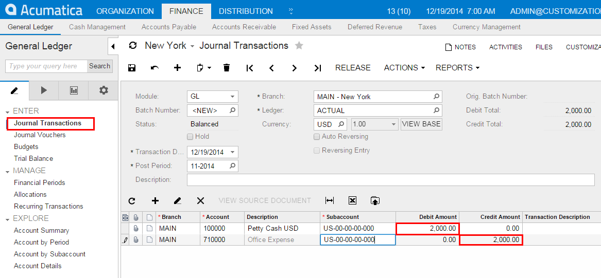Click the Undo arrow icon in toolbar
The width and height of the screenshot is (601, 278).
tap(154, 68)
